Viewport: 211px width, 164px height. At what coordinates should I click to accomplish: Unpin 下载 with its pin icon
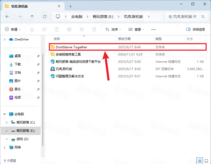pos(38,64)
